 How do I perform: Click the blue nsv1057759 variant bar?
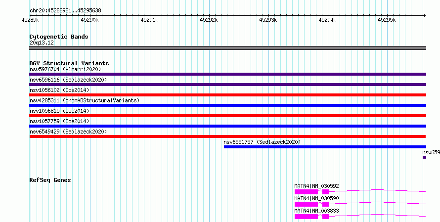tap(227, 126)
